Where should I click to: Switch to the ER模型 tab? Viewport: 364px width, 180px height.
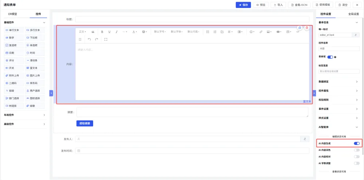tap(13, 14)
